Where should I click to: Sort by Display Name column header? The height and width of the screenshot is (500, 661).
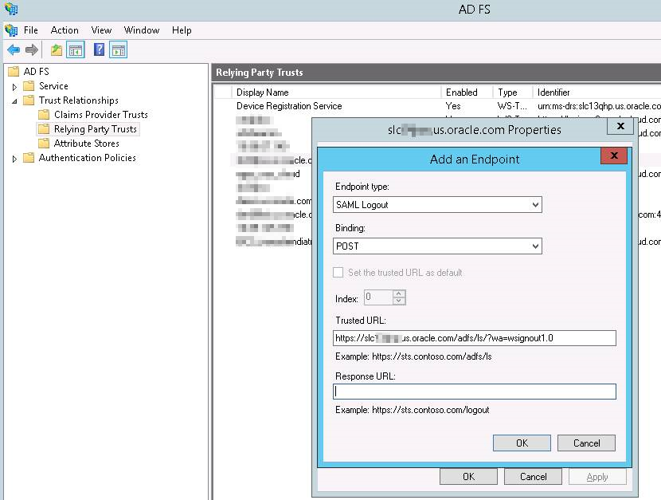tap(336, 92)
